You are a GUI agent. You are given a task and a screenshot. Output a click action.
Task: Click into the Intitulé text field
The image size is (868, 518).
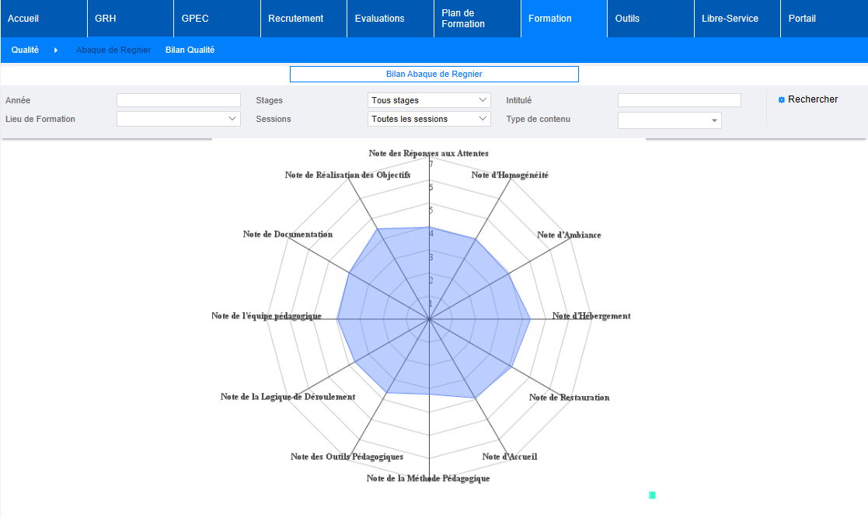(x=678, y=100)
